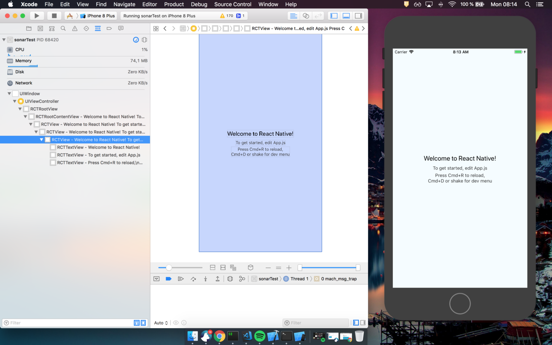Open the Breakpoint navigator
This screenshot has height=345, width=552.
pos(109,28)
